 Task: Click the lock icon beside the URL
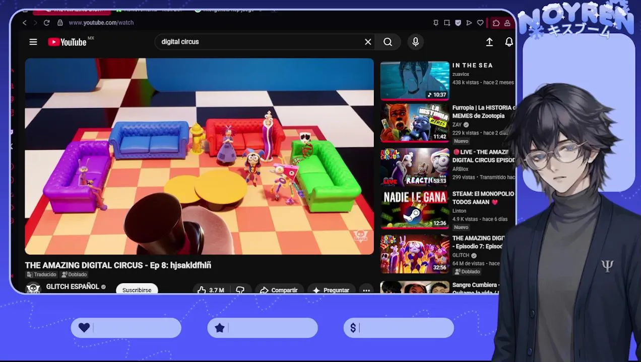pos(60,23)
